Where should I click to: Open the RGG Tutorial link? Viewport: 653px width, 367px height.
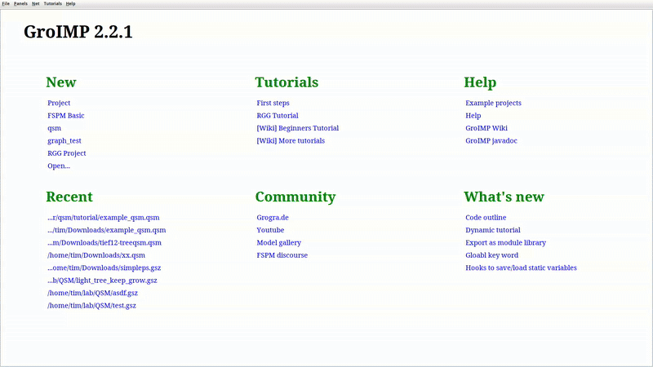pyautogui.click(x=278, y=116)
